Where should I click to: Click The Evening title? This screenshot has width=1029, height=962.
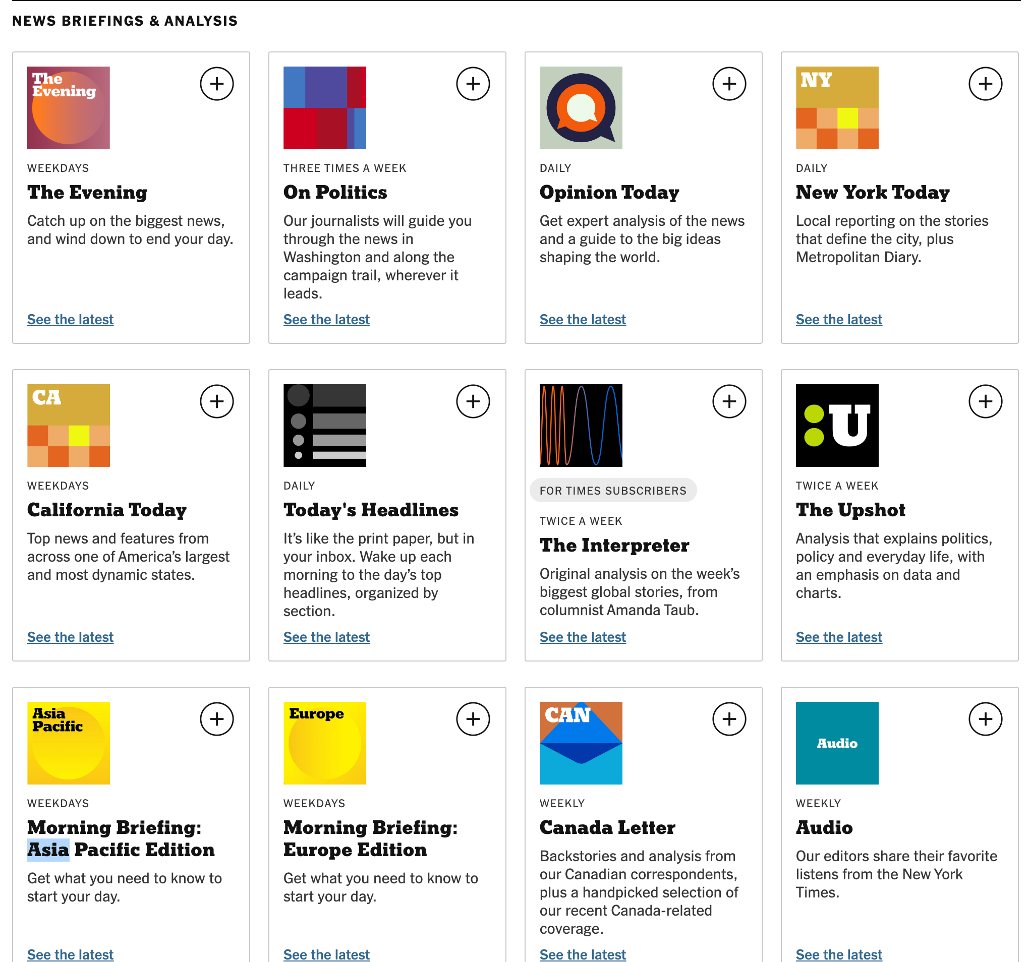click(x=87, y=193)
